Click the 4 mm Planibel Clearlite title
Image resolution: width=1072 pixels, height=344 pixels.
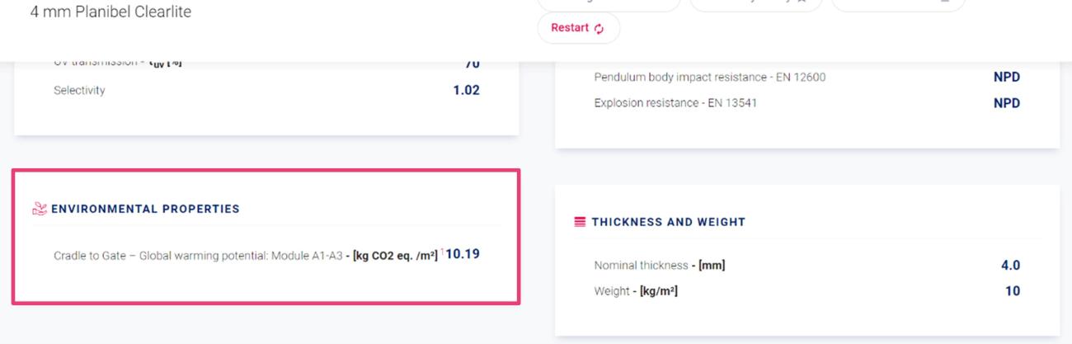[110, 12]
